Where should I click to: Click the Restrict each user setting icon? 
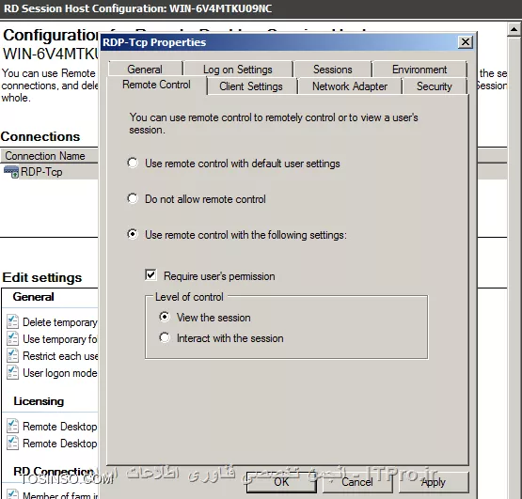click(12, 355)
